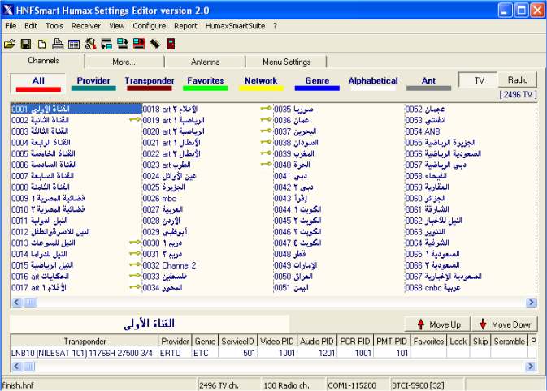Click the satellite dish toolbar icon
The image size is (547, 391).
90,45
